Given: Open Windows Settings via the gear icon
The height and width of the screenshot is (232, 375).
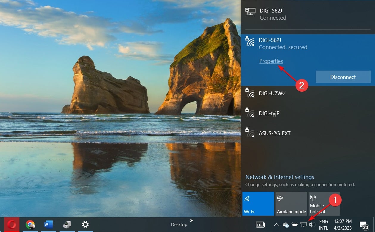Looking at the screenshot, I should tap(85, 225).
